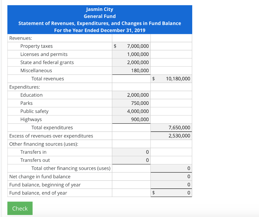The image size is (259, 217).
Task: Click the Fund balance end of year amount
Action: click(171, 193)
